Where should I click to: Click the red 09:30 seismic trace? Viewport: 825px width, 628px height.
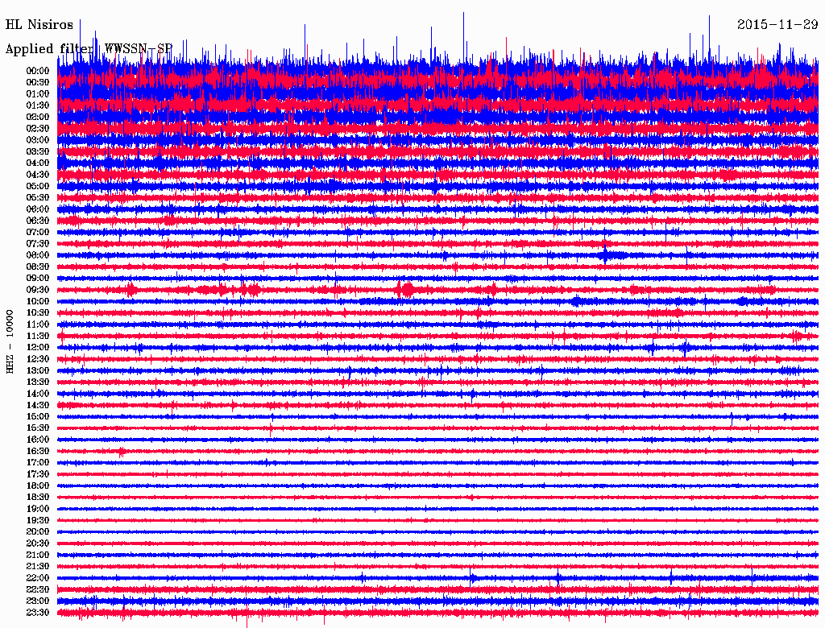[437, 290]
